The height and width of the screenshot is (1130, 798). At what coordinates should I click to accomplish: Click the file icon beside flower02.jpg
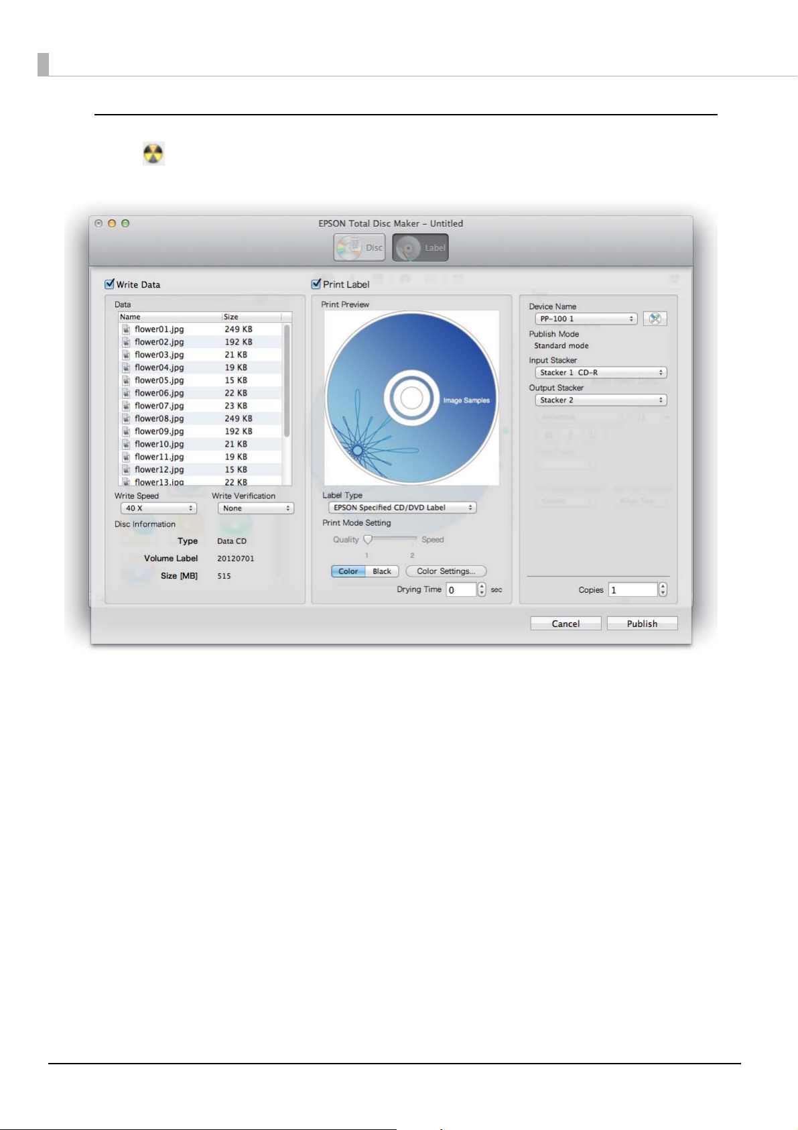126,342
